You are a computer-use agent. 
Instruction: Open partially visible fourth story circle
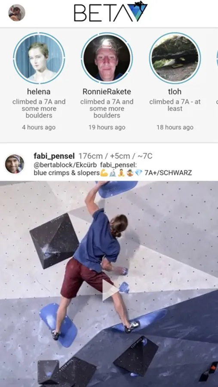click(217, 58)
